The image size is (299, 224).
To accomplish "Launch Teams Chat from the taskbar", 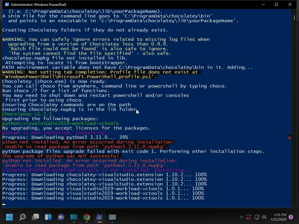I will point(61,217).
